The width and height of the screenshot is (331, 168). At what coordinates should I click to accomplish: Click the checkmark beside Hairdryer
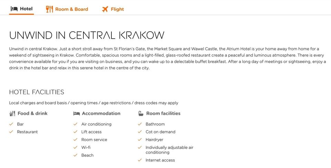coord(140,139)
